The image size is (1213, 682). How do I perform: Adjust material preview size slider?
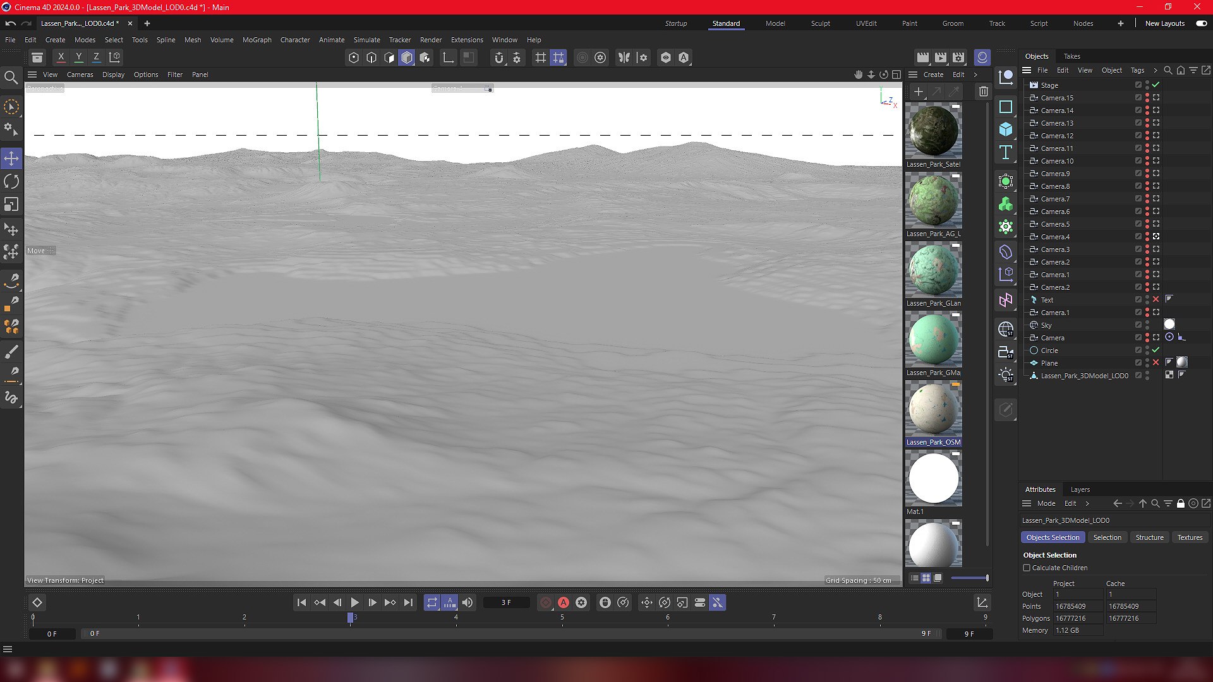(x=970, y=578)
